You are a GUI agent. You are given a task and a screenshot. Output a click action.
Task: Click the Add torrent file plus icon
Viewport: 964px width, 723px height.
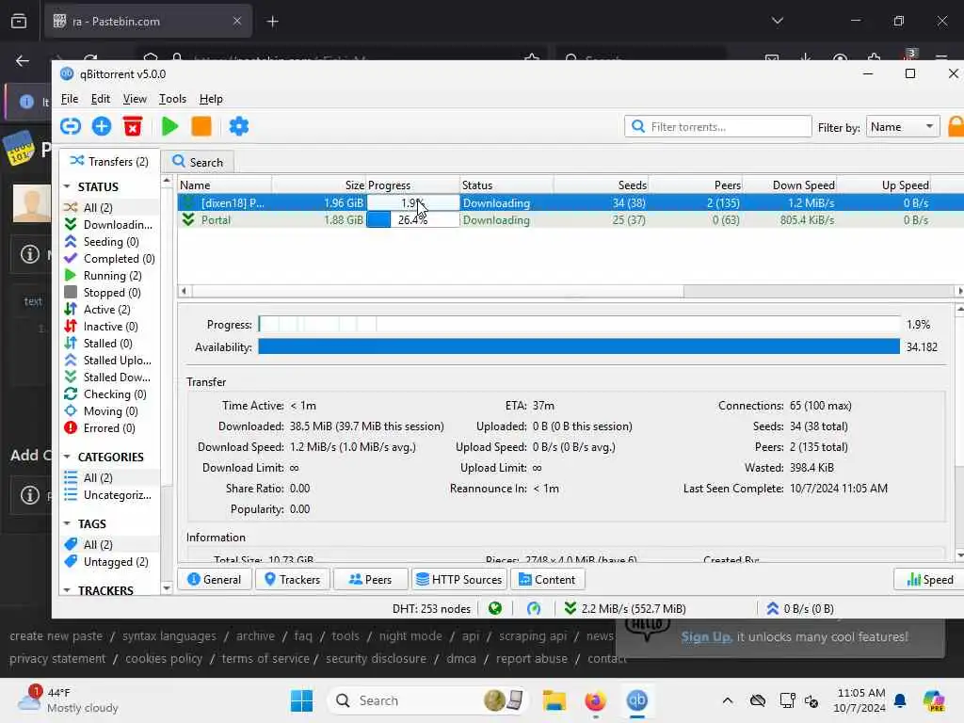click(x=102, y=127)
